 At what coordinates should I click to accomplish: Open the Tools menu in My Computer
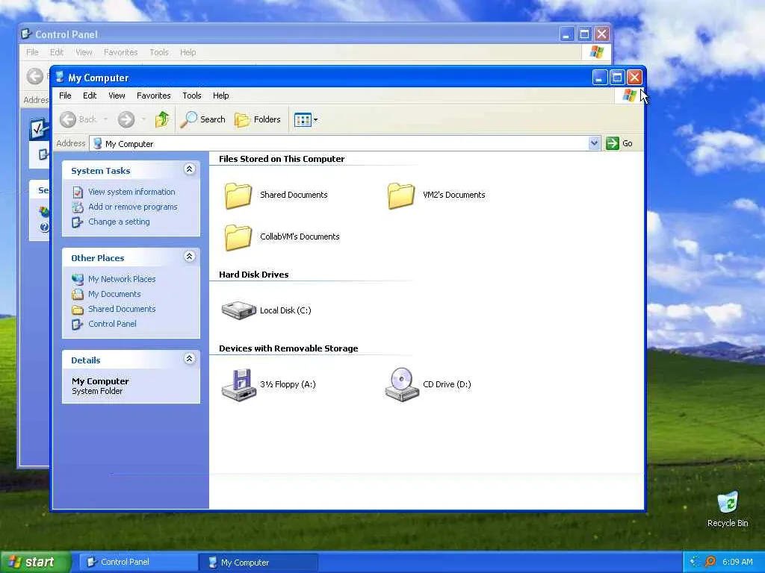(x=192, y=95)
